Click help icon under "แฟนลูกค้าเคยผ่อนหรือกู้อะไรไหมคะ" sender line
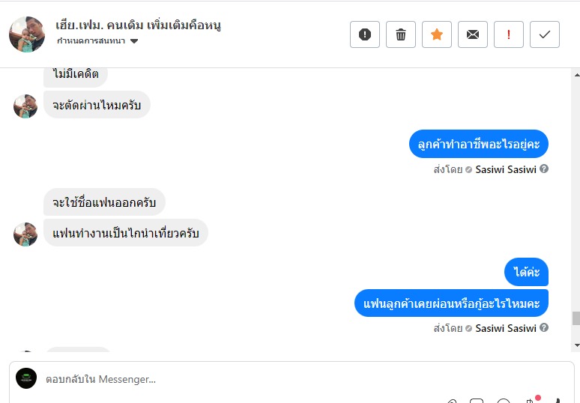 pyautogui.click(x=544, y=328)
